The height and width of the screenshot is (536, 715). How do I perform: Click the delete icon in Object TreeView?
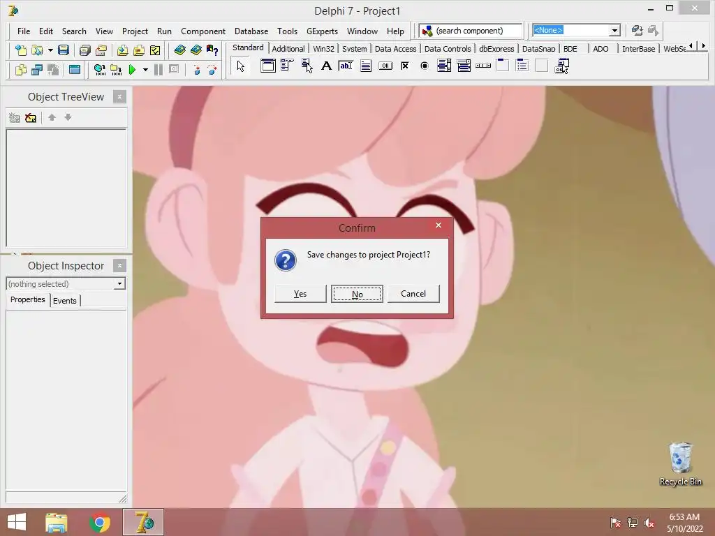31,117
